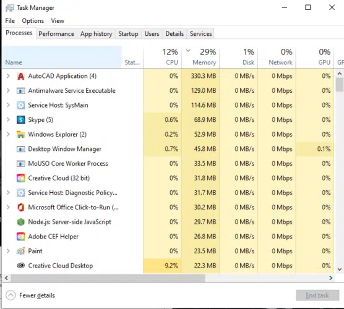Open the File menu
This screenshot has height=309, width=344.
click(10, 21)
